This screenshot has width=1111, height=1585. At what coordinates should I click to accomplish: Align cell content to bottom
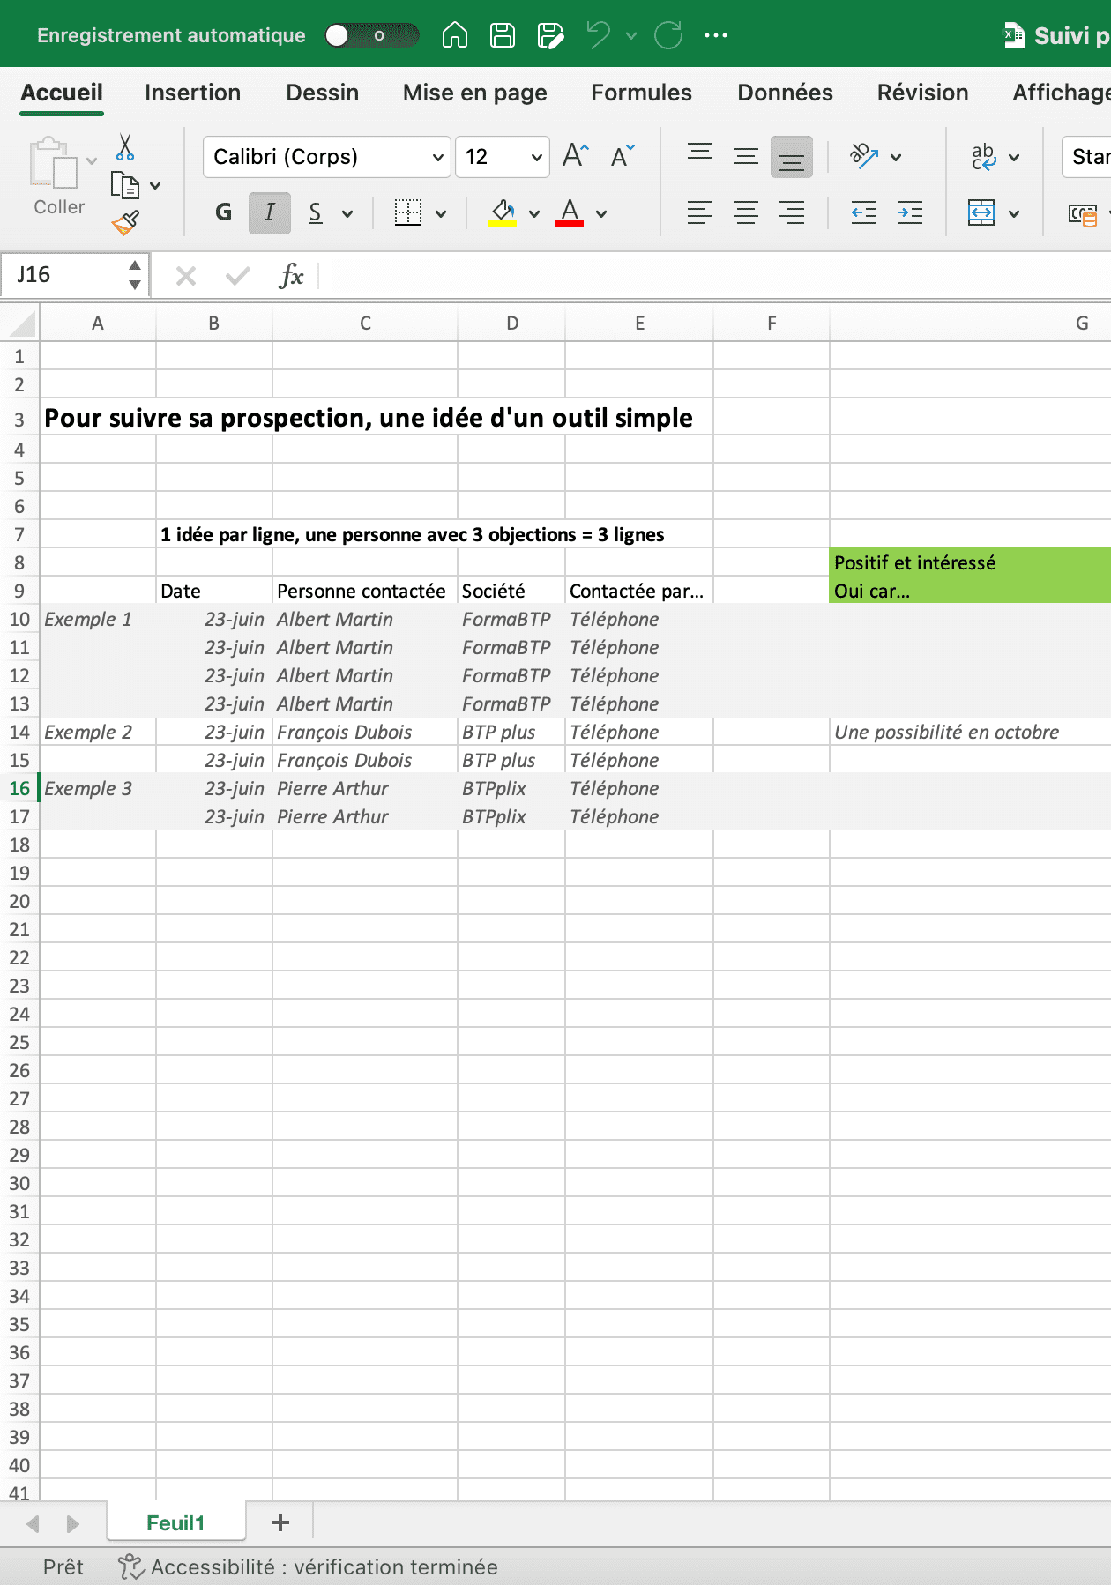pos(792,156)
